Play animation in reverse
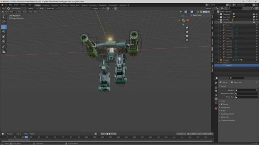The width and height of the screenshot is (259, 145). coord(107,134)
